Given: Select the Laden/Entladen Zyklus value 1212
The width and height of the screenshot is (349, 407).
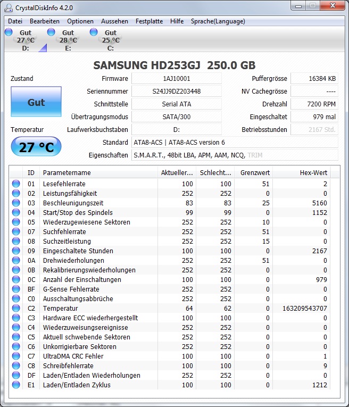Looking at the screenshot, I should 319,385.
